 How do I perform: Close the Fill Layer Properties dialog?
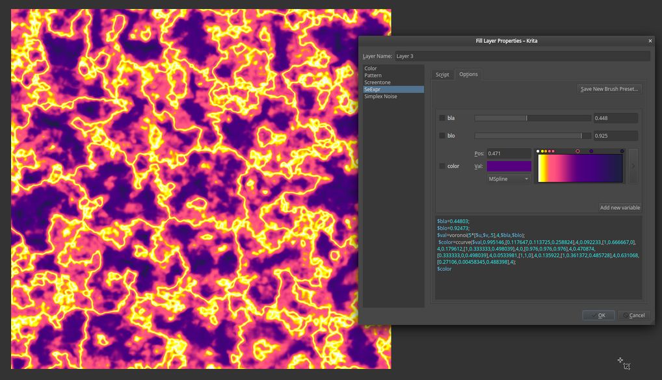pyautogui.click(x=650, y=41)
